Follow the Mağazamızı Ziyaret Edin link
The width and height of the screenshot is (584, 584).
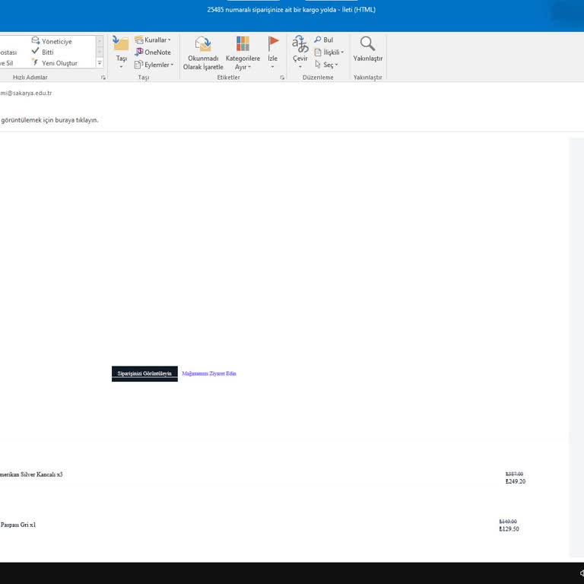pyautogui.click(x=209, y=373)
